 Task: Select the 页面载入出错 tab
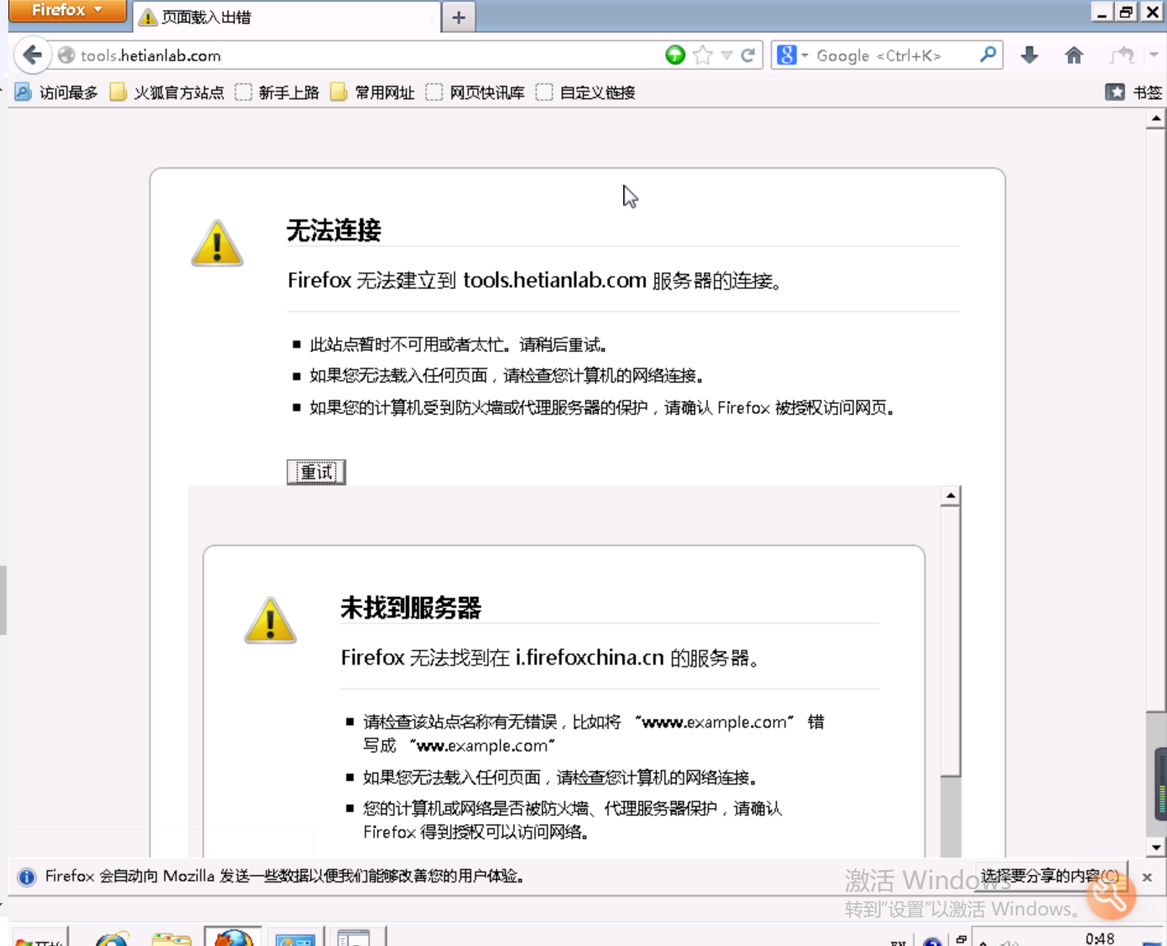(285, 16)
